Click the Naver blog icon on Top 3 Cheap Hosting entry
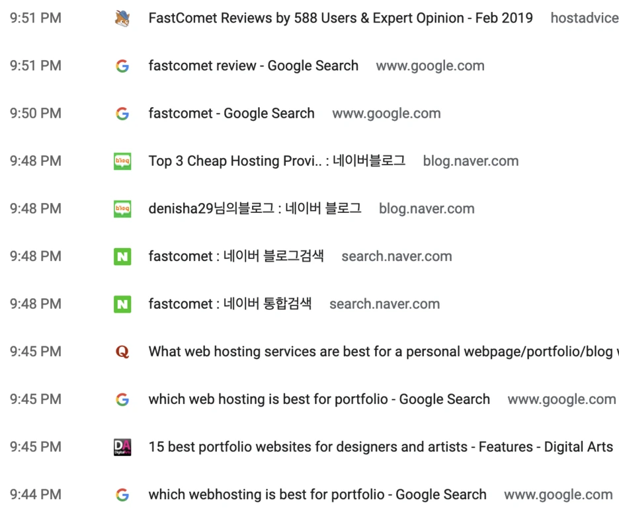Screen dimensions: 619x509 pyautogui.click(x=122, y=161)
